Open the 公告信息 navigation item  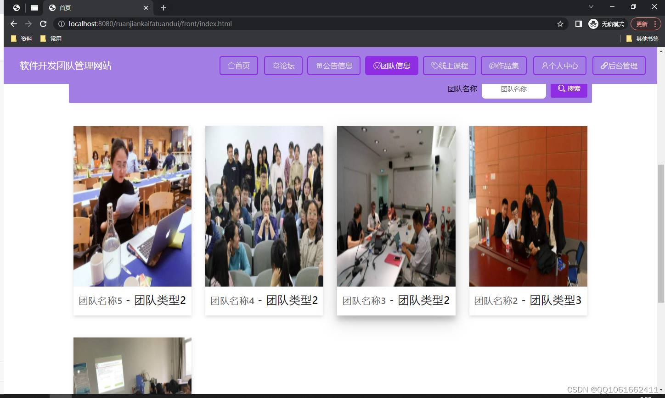click(x=334, y=66)
